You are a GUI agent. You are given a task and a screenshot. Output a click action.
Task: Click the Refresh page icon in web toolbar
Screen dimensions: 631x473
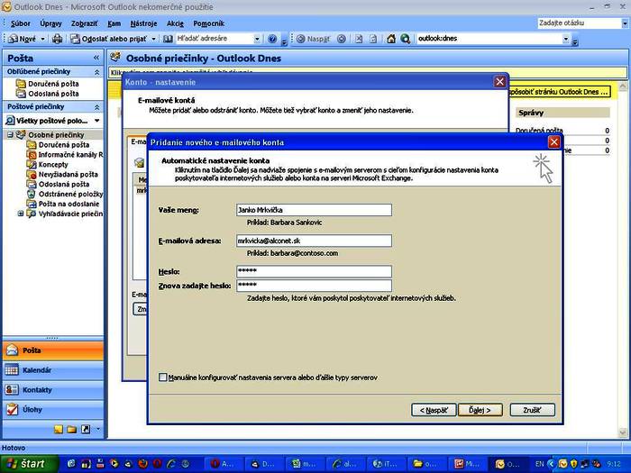click(x=373, y=39)
